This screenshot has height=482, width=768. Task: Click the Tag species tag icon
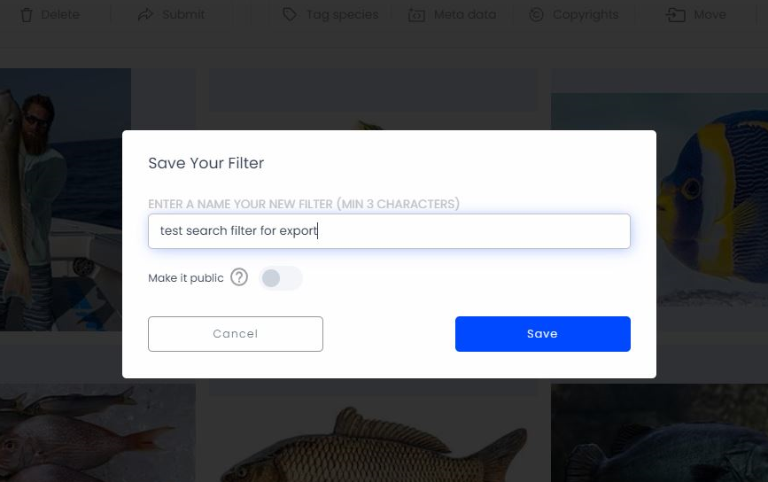(x=290, y=15)
